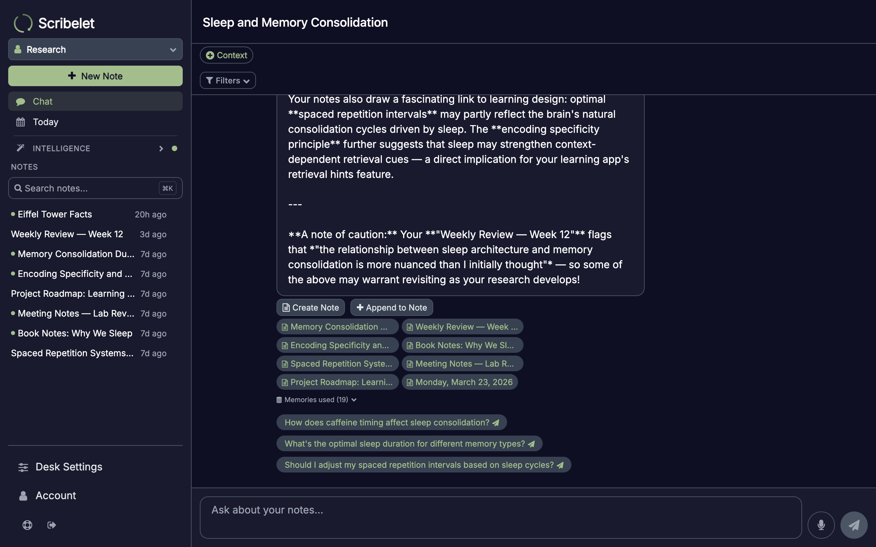This screenshot has height=547, width=876.
Task: Open the Account page
Action: (x=95, y=495)
